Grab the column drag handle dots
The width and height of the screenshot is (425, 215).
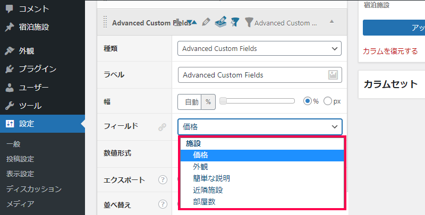click(x=105, y=22)
